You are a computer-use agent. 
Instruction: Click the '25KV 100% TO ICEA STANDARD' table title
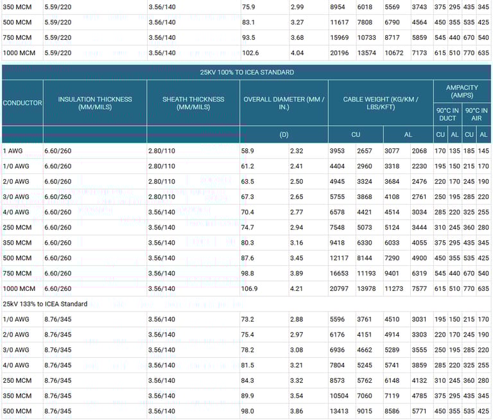tap(246, 72)
